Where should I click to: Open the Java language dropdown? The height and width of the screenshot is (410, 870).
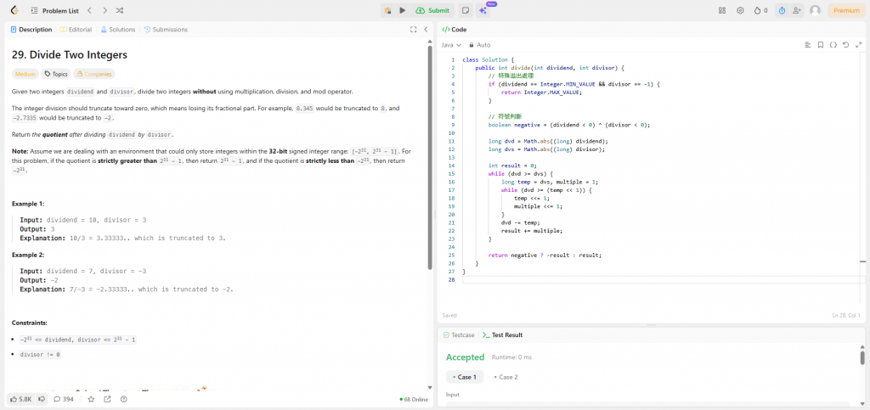point(450,45)
